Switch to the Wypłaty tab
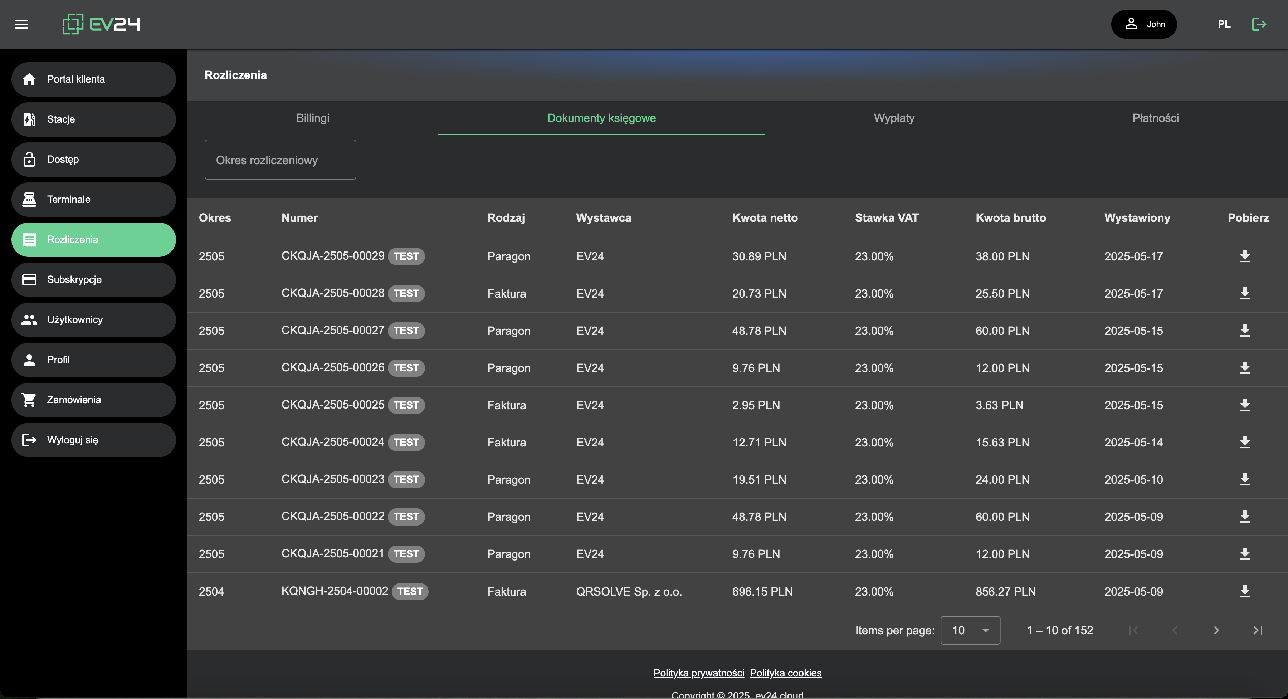Screen dimensions: 1288x699 point(894,118)
